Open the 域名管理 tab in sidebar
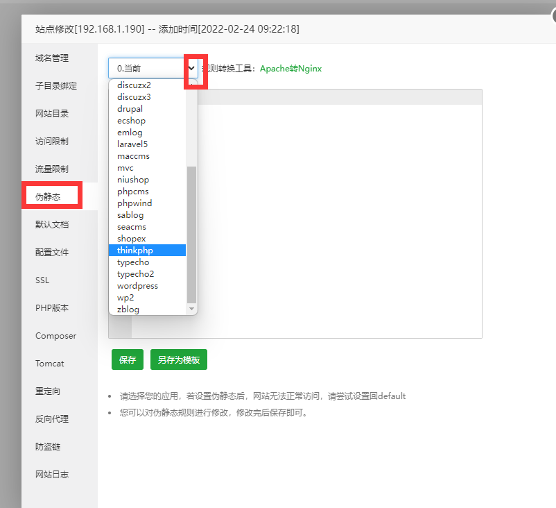Screen dimensions: 556x508 (52, 58)
